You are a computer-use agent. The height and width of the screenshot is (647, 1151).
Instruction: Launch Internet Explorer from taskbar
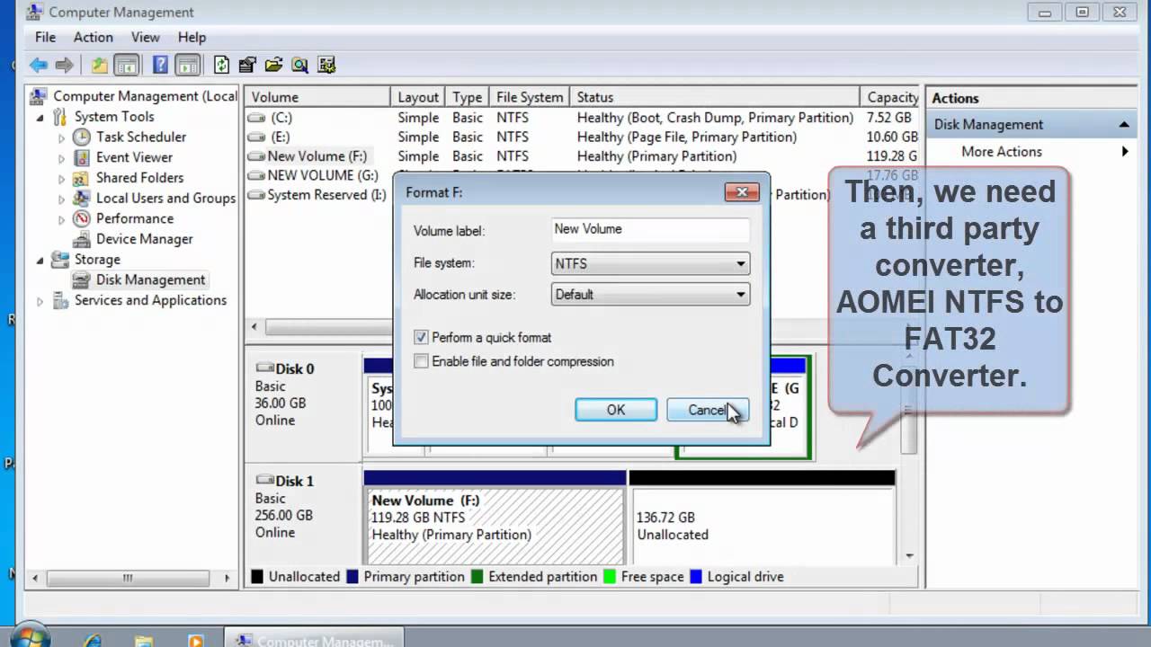(92, 640)
